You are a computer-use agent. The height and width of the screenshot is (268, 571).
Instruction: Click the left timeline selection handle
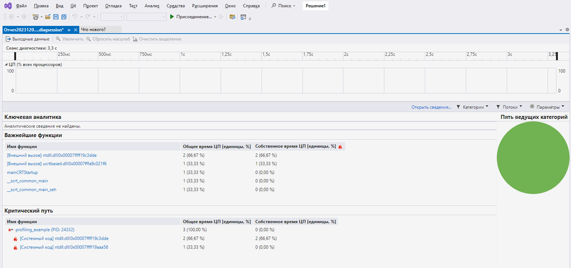pos(15,56)
